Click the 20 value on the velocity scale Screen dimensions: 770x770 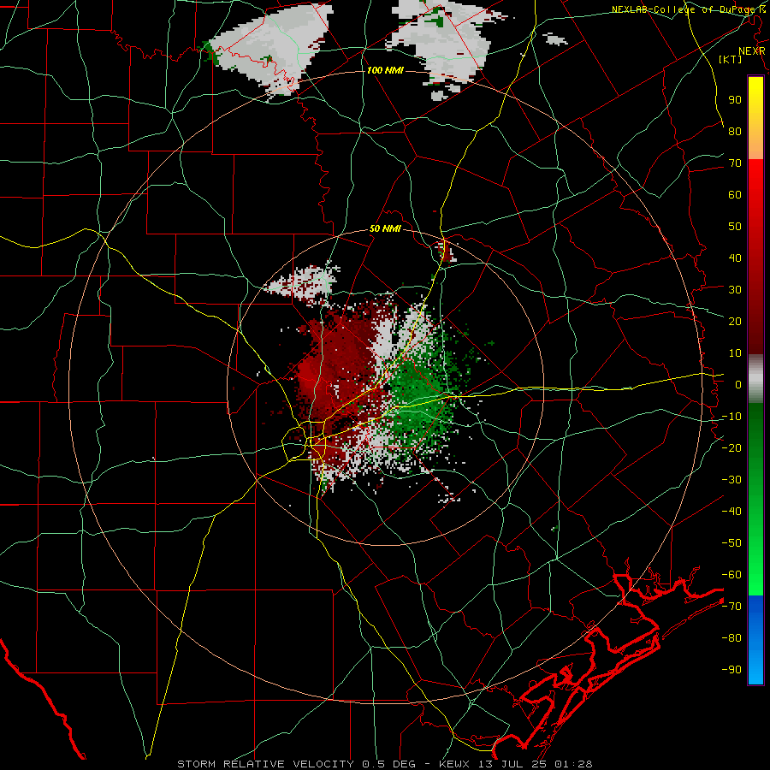pyautogui.click(x=735, y=321)
